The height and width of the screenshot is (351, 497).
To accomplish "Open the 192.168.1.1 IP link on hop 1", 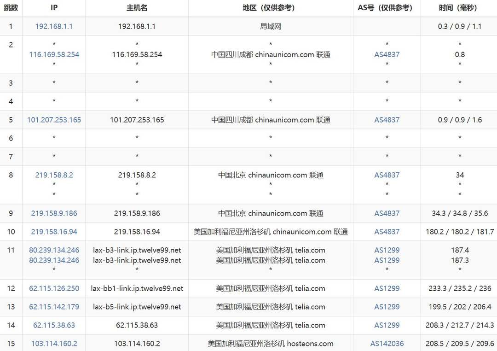I will 54,26.
